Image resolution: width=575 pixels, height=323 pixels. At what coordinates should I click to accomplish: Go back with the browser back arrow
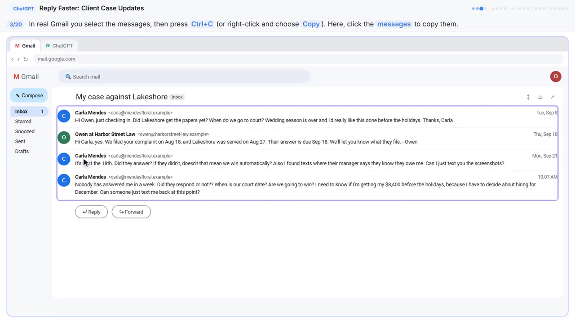tap(12, 59)
